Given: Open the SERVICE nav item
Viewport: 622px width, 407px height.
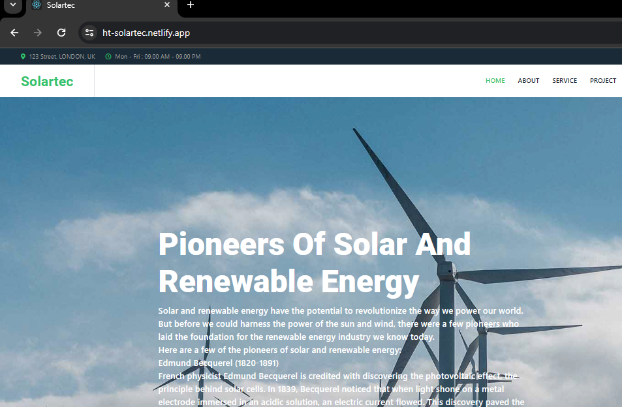Looking at the screenshot, I should 564,81.
